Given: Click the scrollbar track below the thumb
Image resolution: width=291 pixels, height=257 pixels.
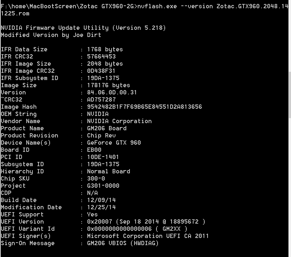Looking at the screenshot, I should coord(289,187).
